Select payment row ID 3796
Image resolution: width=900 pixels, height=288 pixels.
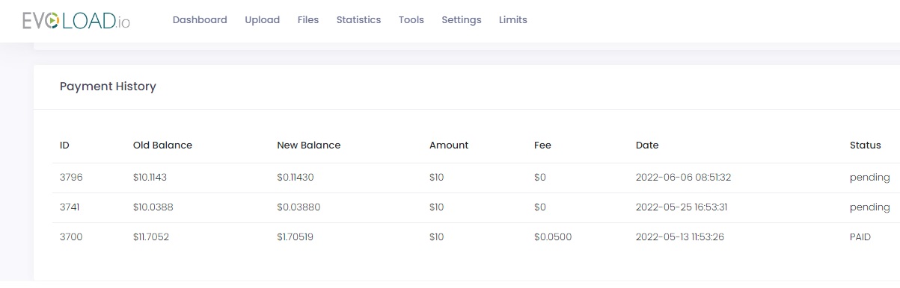tap(467, 178)
